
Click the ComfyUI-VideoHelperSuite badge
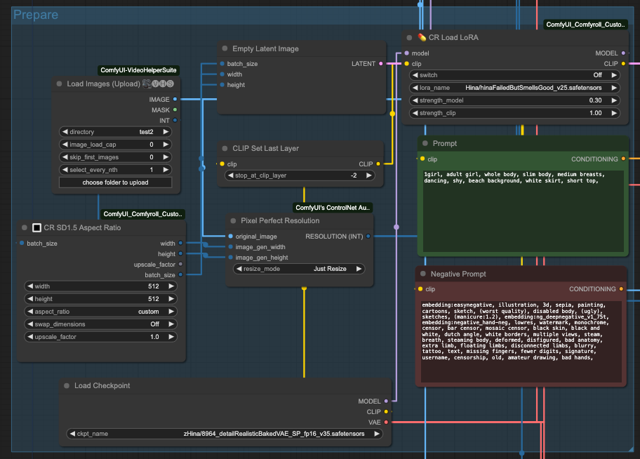(139, 70)
